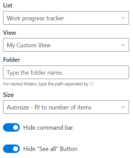The height and width of the screenshot is (158, 133).
Task: Open the Work progress tracker list dropdown
Action: pyautogui.click(x=66, y=18)
